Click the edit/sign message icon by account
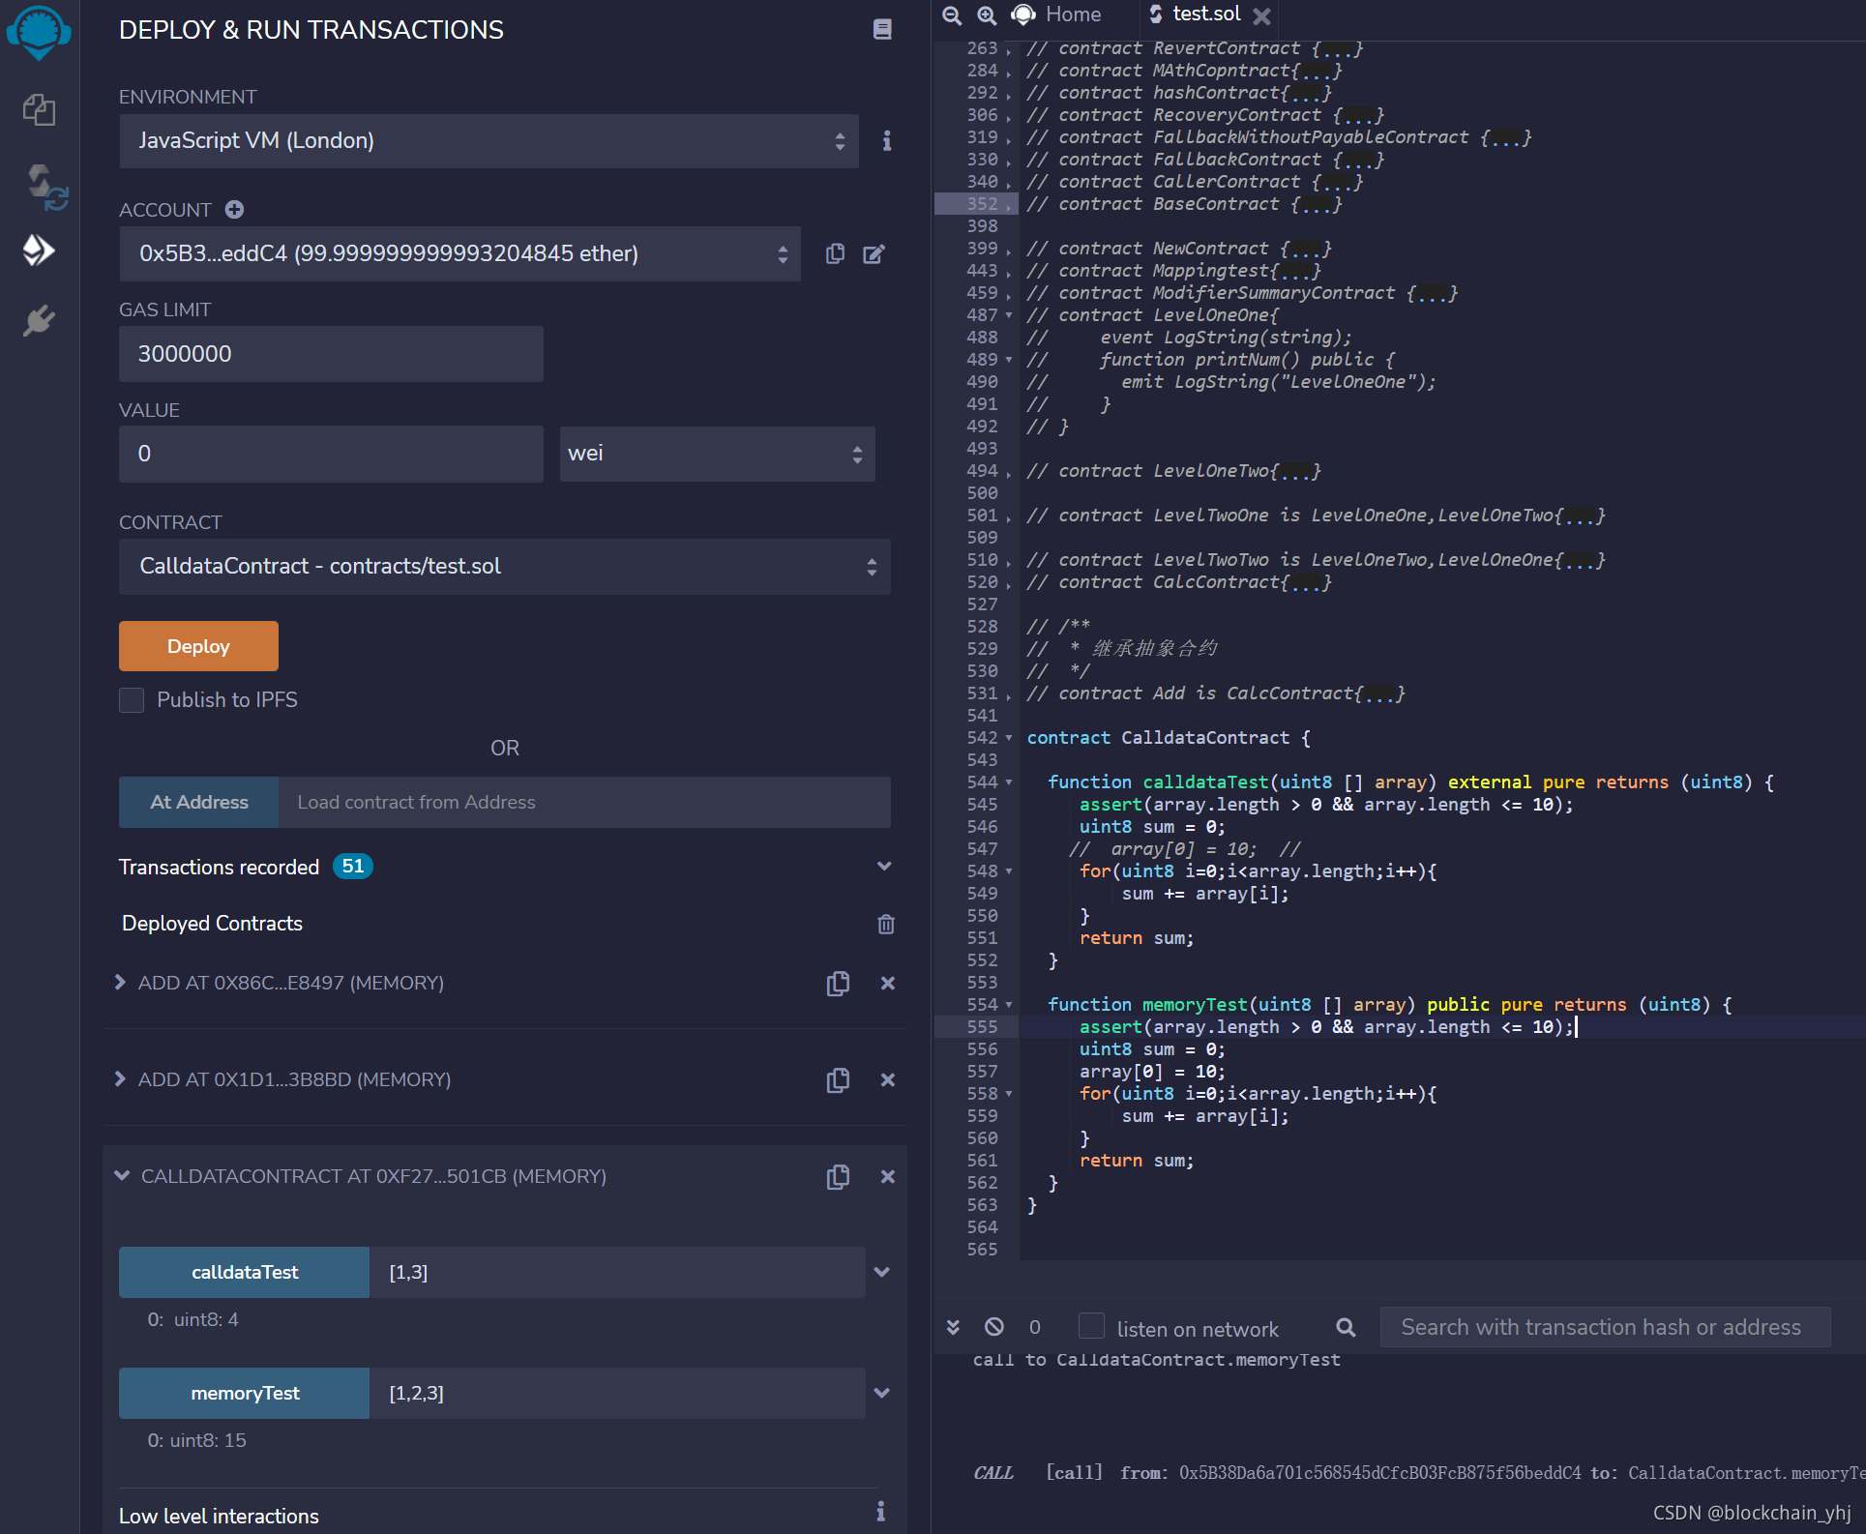 point(874,253)
